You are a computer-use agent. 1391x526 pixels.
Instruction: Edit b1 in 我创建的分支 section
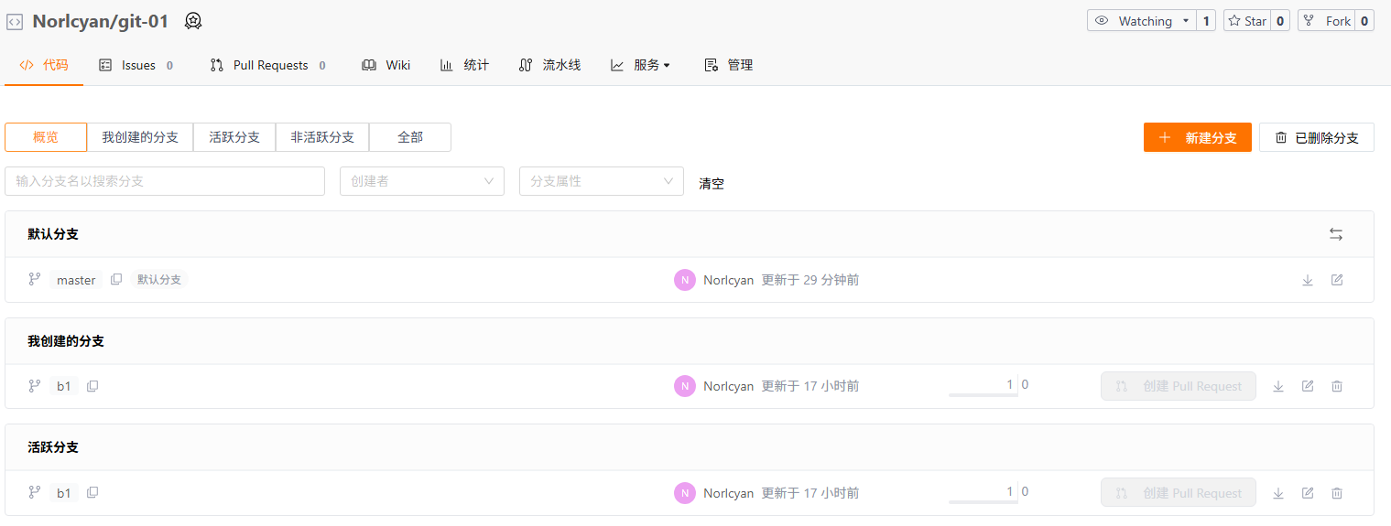pos(1308,386)
